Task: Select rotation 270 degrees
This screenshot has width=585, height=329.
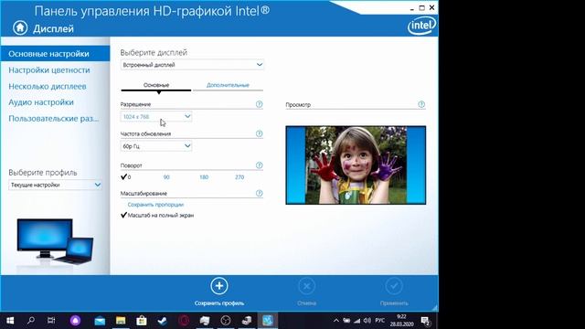Action: [239, 177]
